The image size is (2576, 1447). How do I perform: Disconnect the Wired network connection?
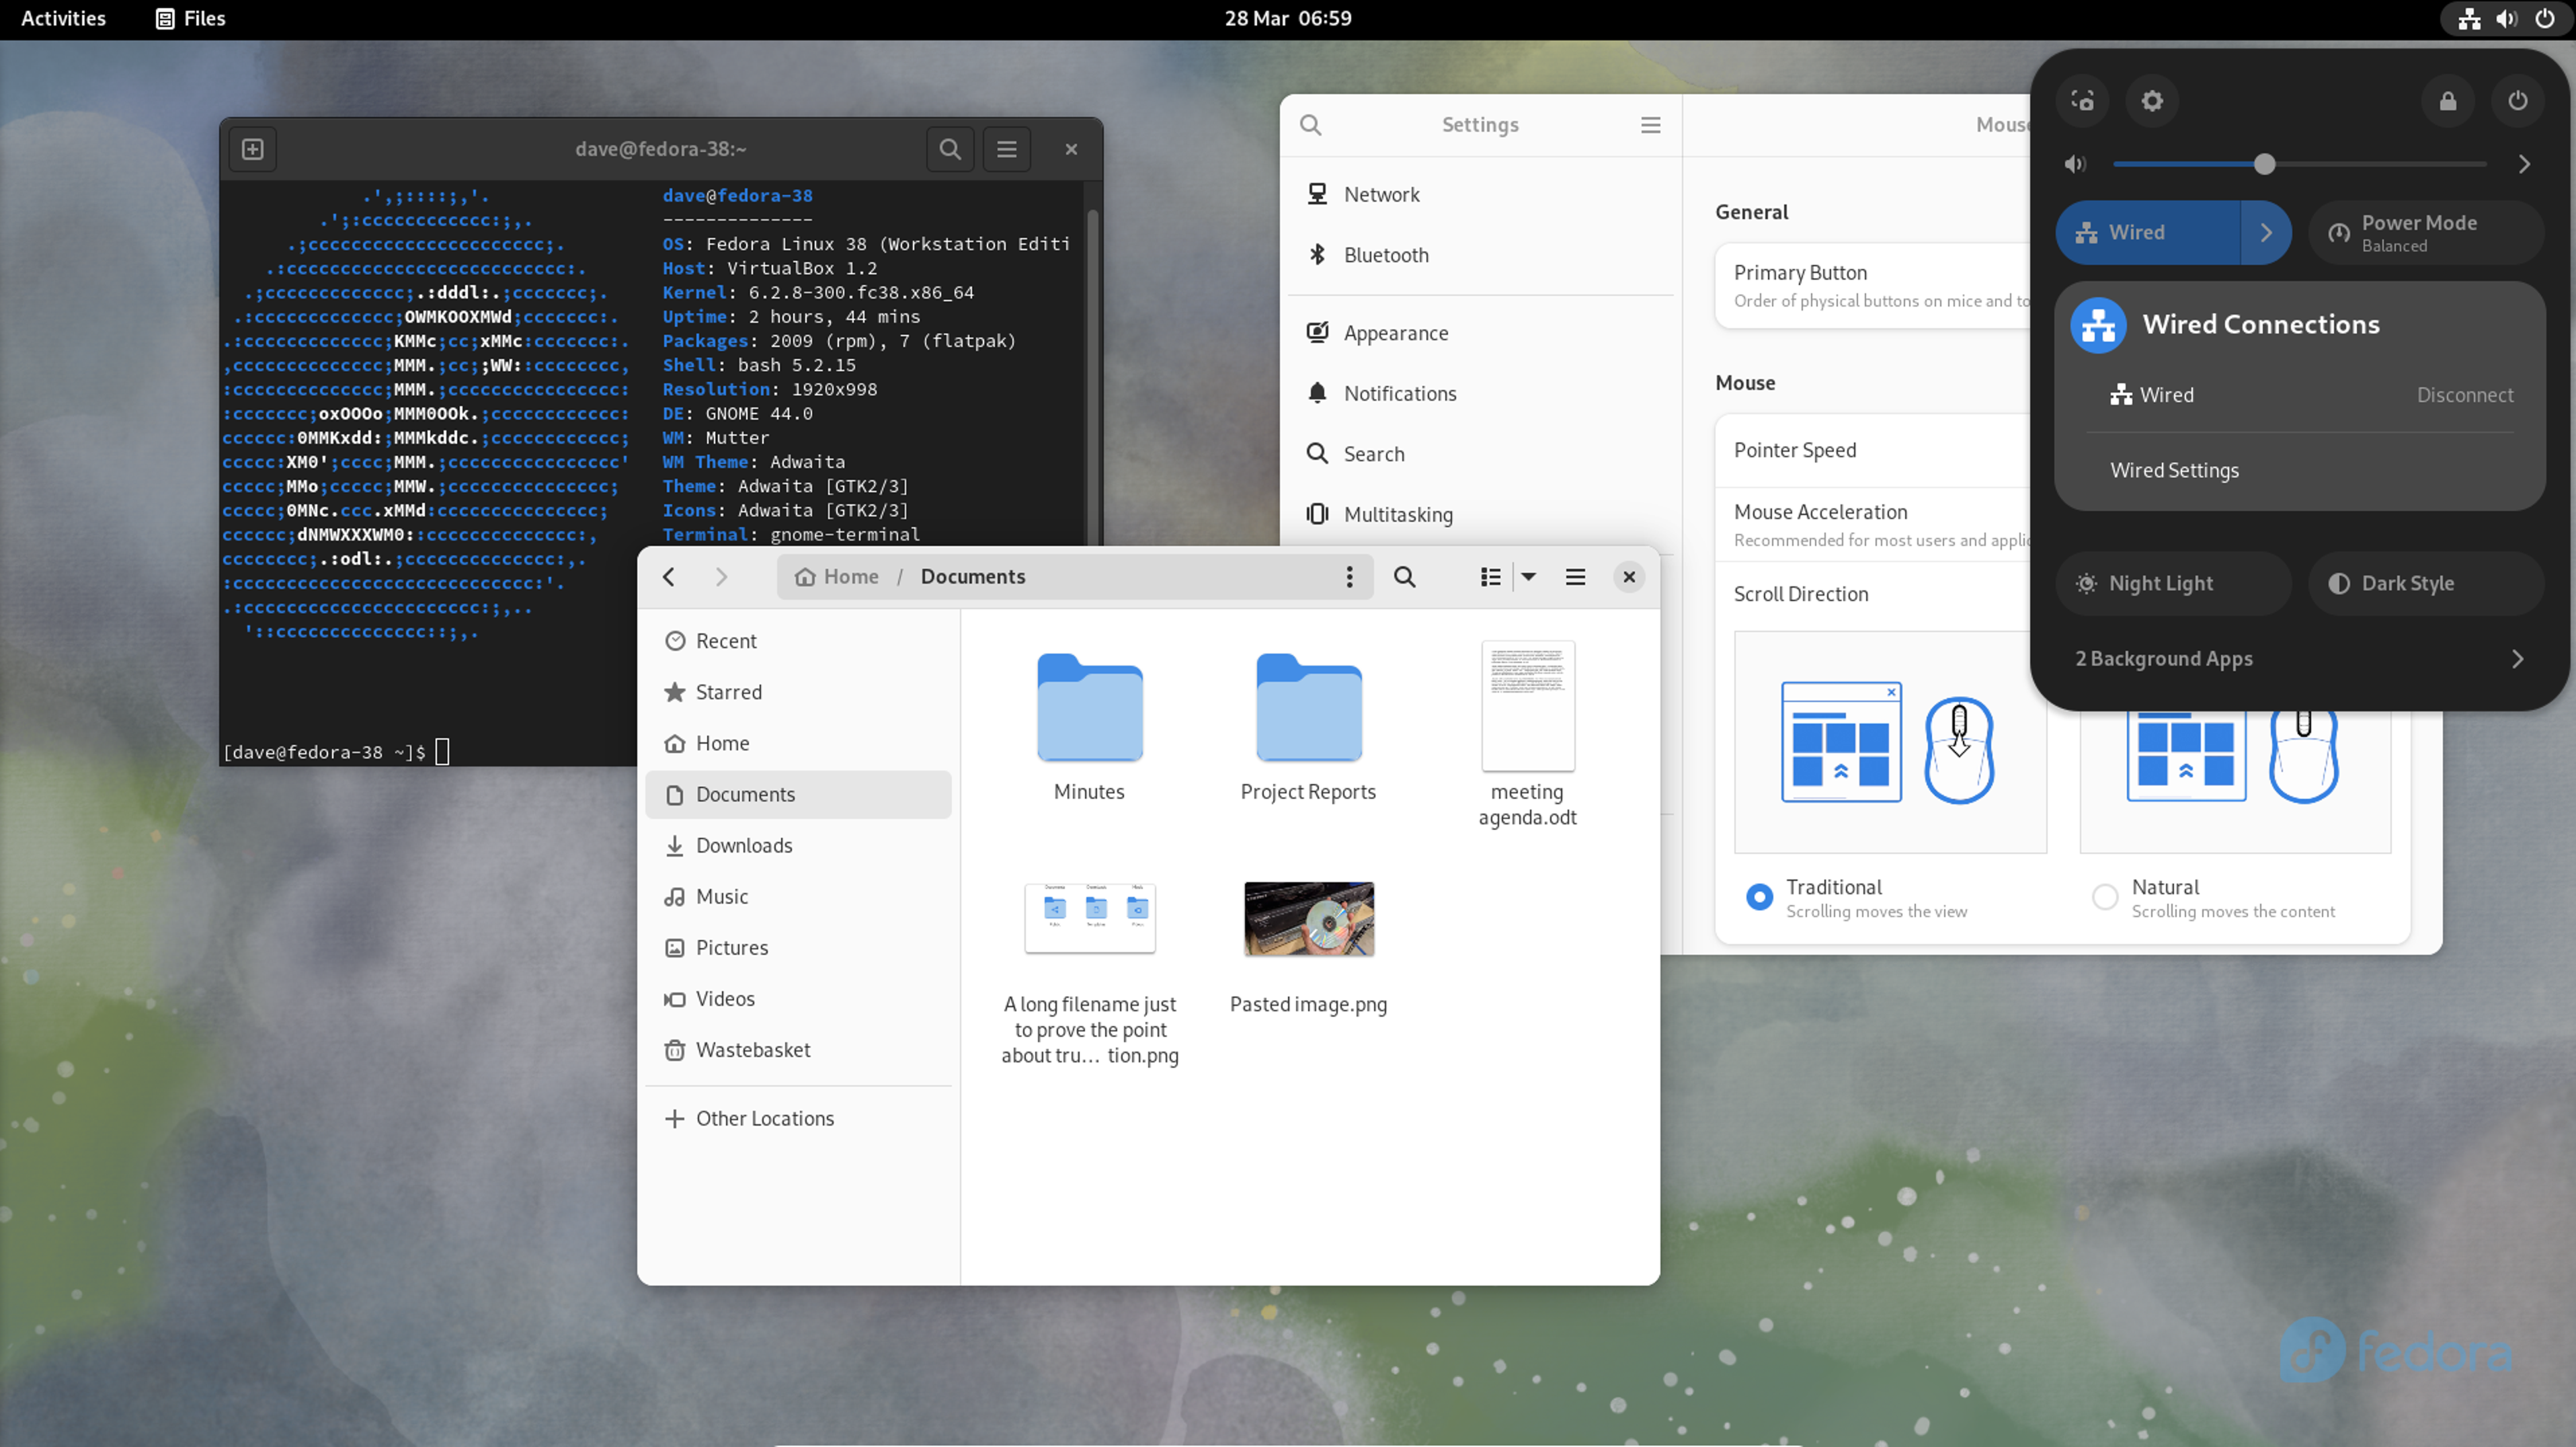2464,393
